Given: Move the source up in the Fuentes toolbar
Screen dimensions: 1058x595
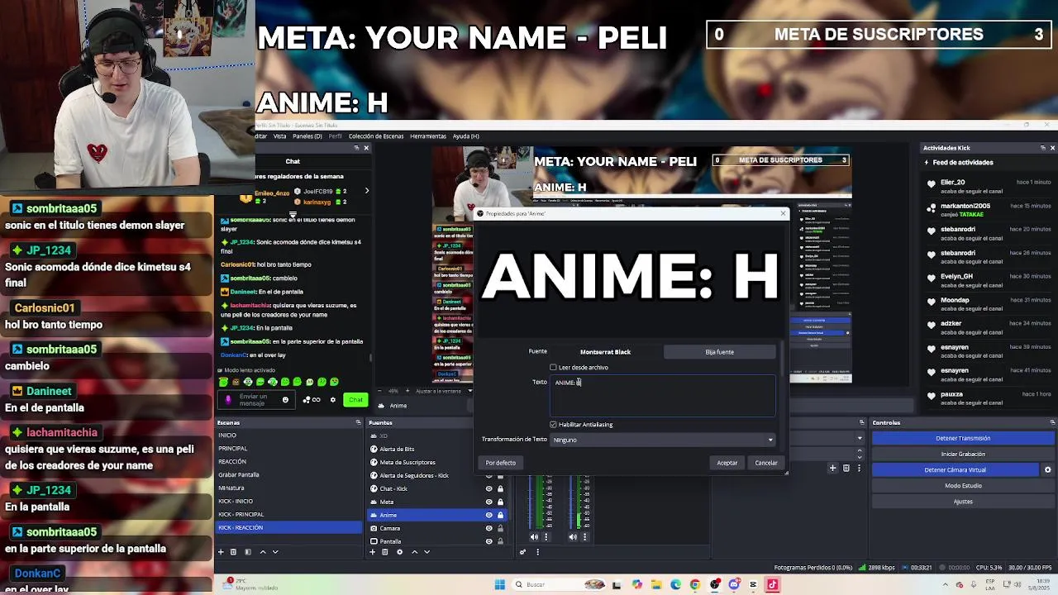Looking at the screenshot, I should pyautogui.click(x=415, y=552).
